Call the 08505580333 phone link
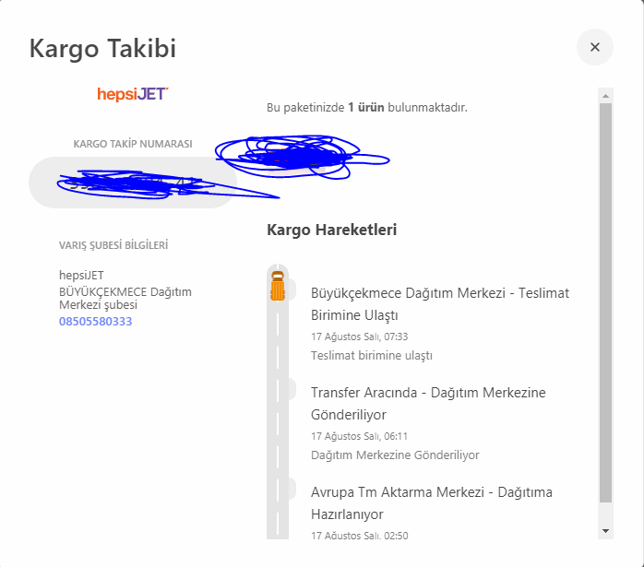Image resolution: width=644 pixels, height=567 pixels. click(95, 322)
